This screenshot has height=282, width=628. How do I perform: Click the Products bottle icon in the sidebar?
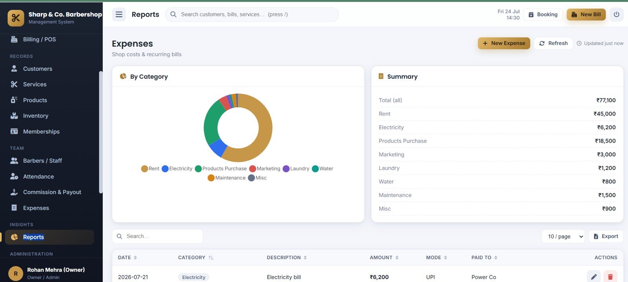[x=14, y=100]
